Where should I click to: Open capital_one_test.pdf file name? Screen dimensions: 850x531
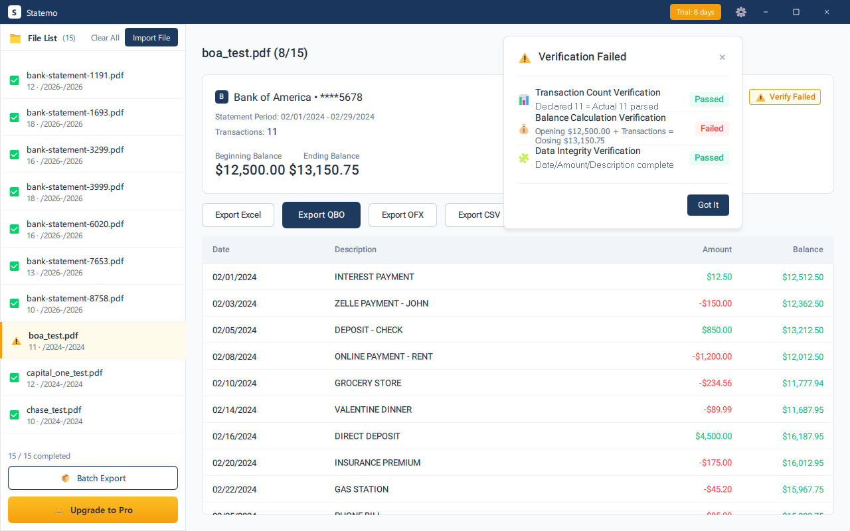click(64, 372)
